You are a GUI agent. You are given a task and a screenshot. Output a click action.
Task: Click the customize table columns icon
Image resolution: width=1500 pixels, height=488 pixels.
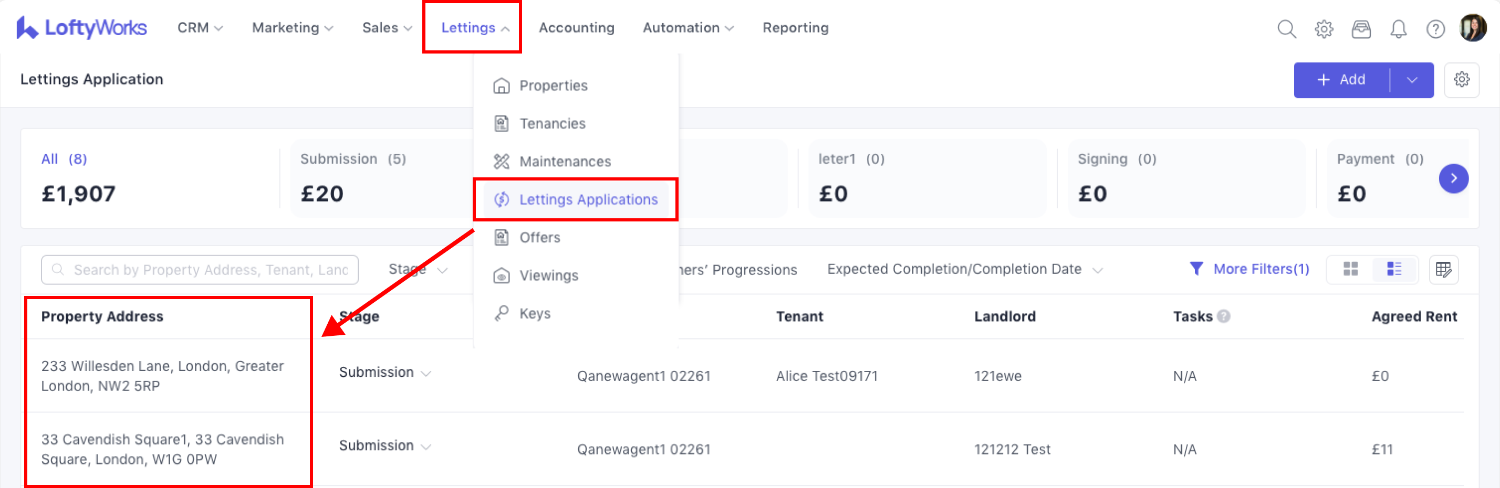tap(1443, 269)
